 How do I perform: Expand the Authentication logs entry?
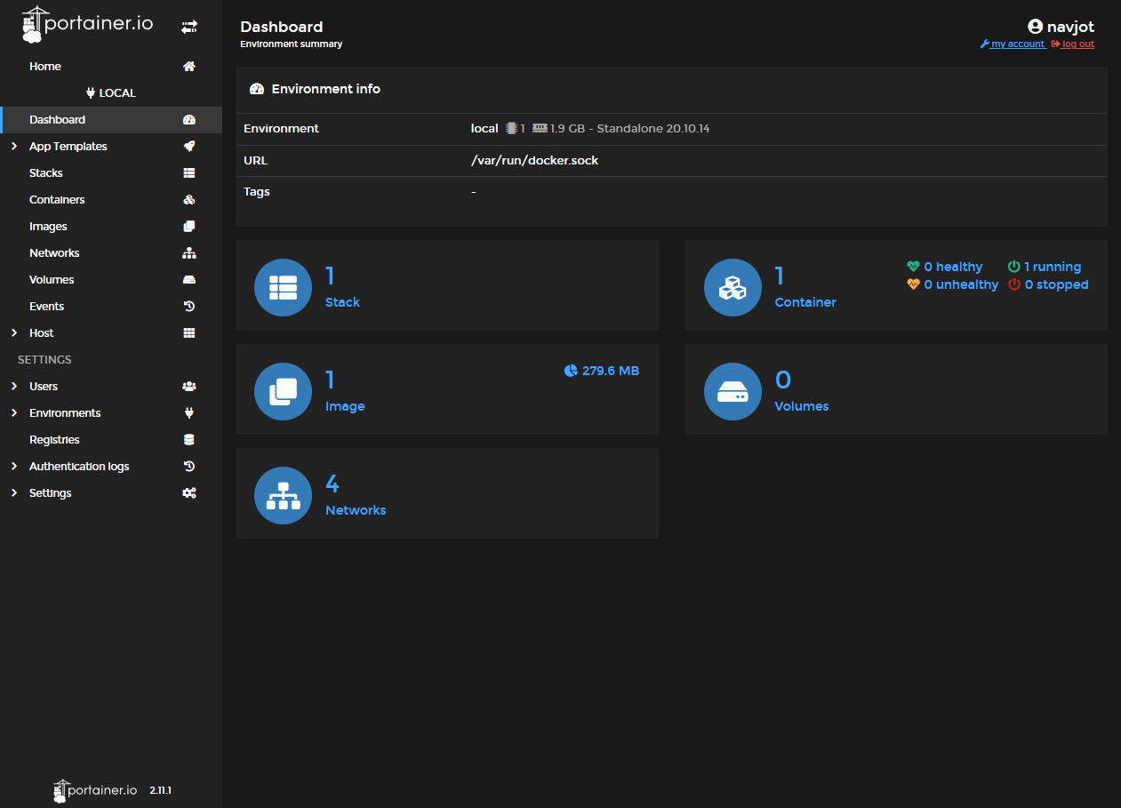(x=13, y=466)
